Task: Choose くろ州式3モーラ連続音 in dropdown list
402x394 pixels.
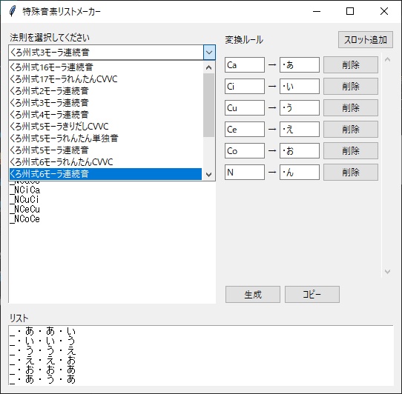Action: pos(105,103)
